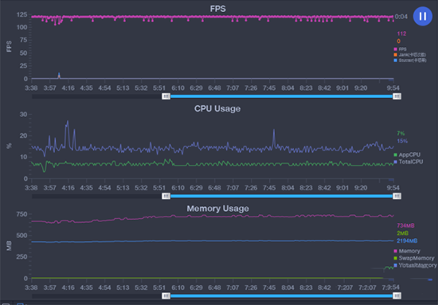Toggle the FPS series in the legend
Image resolution: width=438 pixels, height=305 pixels.
point(400,49)
